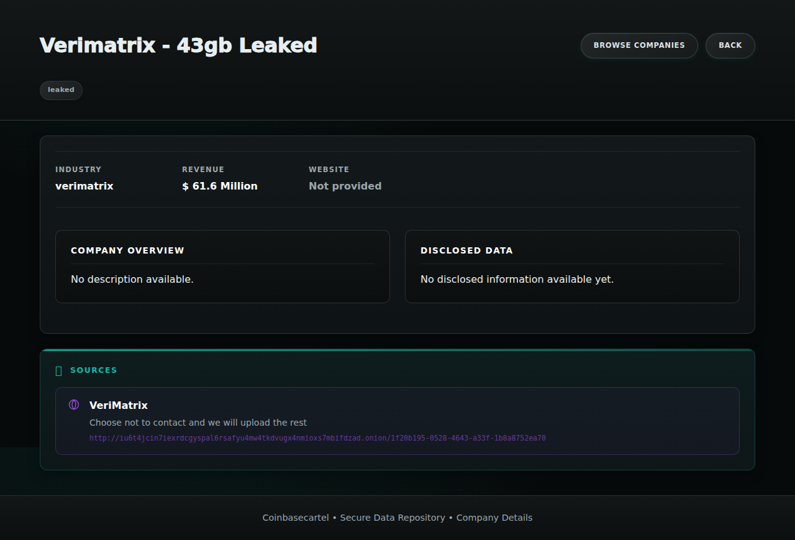Click the green icon next to Sources

click(x=59, y=371)
